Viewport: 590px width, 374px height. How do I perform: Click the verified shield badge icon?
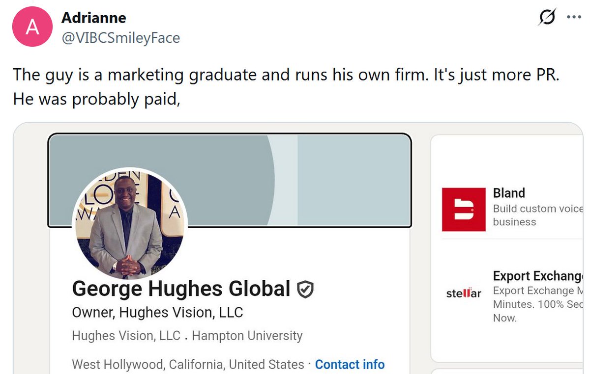305,289
